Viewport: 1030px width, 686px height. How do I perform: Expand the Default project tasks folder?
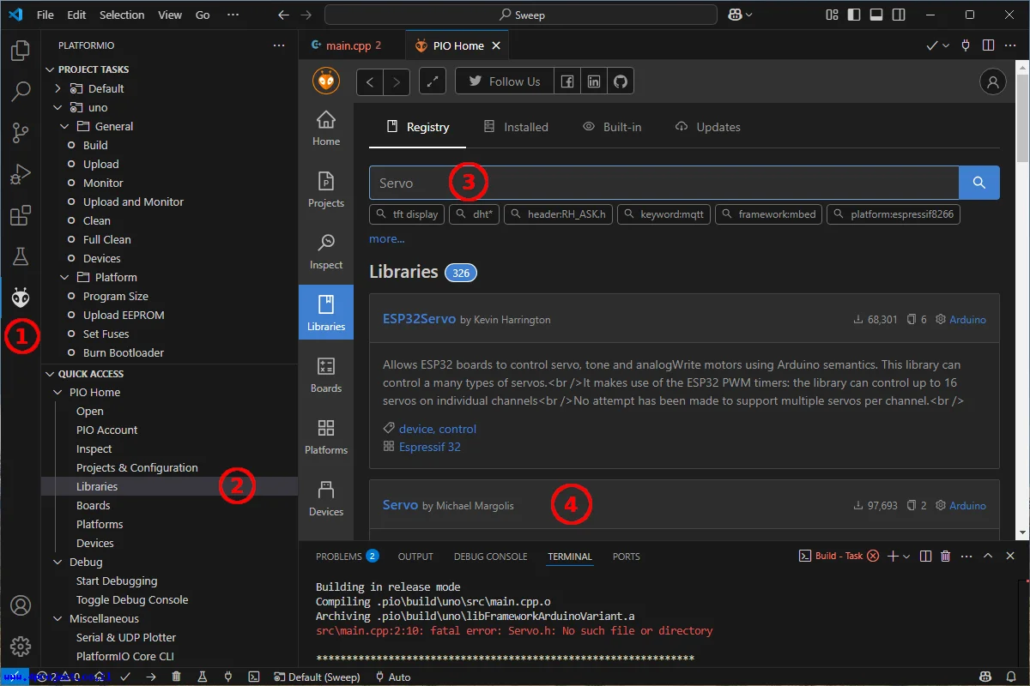pos(58,88)
